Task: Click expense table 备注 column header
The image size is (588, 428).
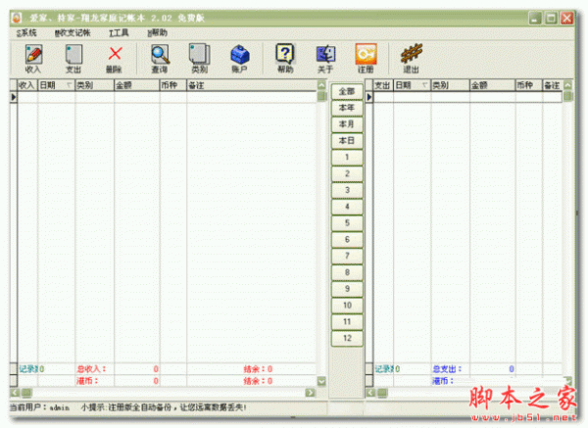Action: (553, 85)
